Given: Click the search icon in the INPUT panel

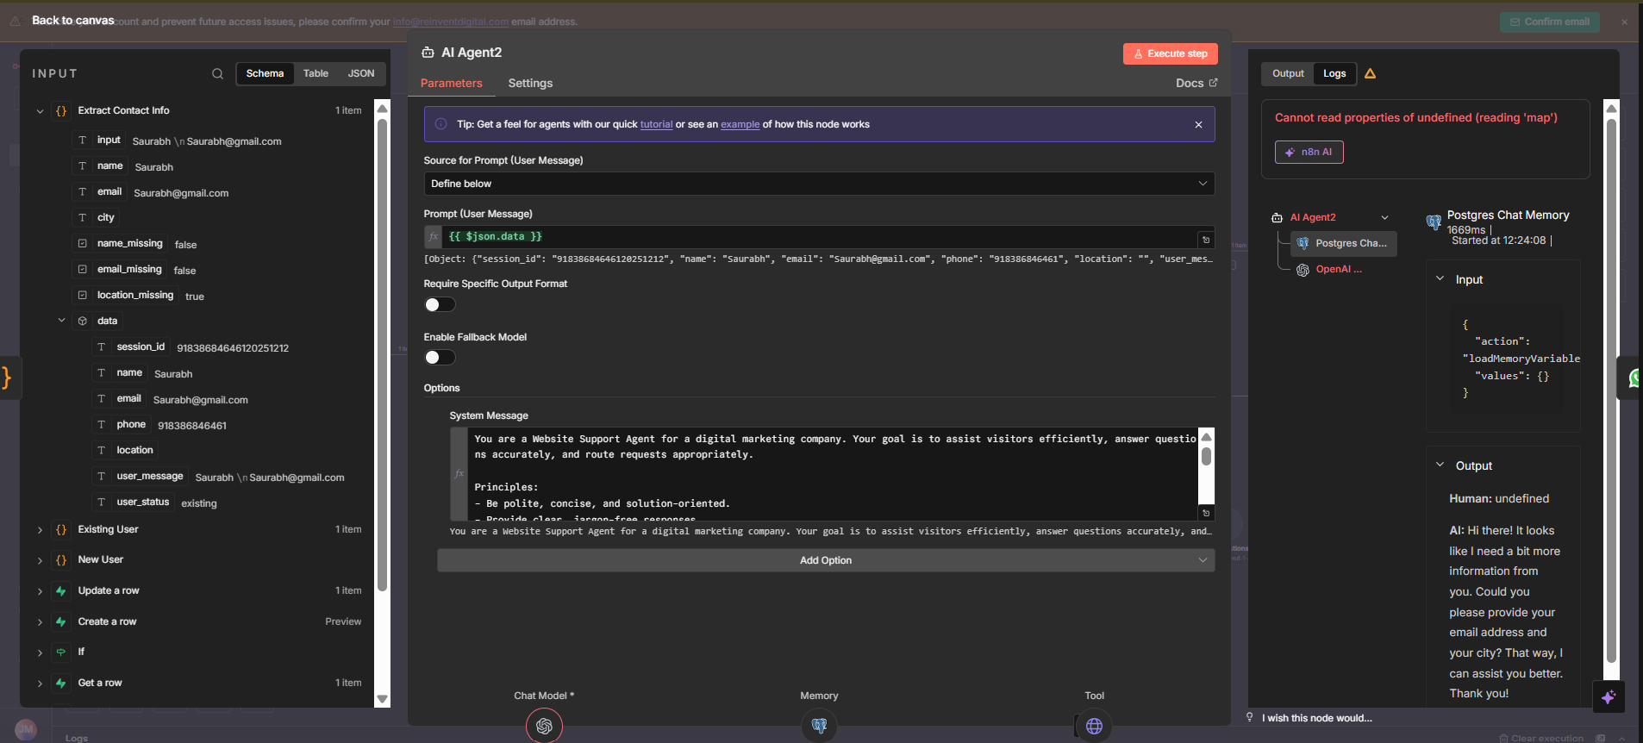Looking at the screenshot, I should 217,74.
